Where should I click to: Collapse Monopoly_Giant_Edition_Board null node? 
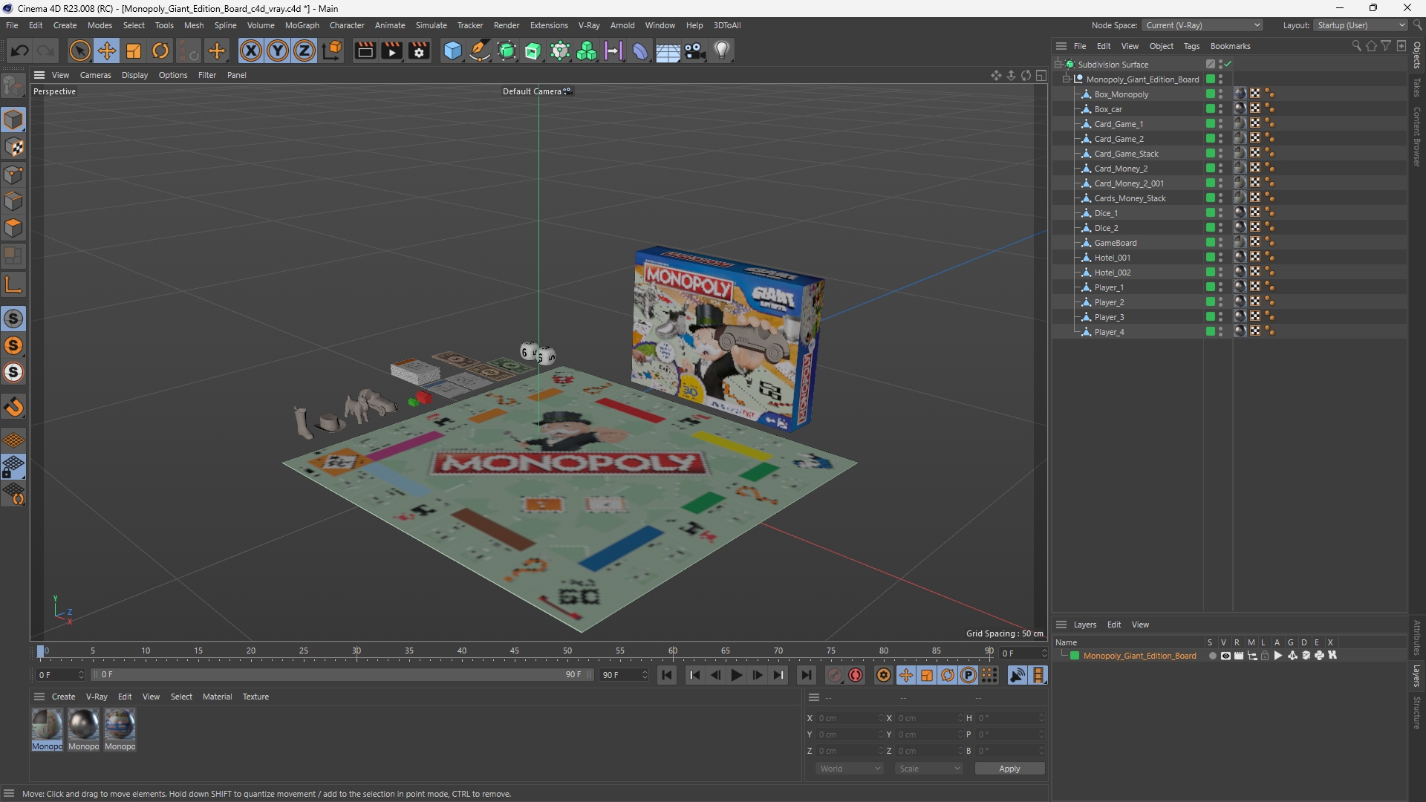pyautogui.click(x=1067, y=79)
